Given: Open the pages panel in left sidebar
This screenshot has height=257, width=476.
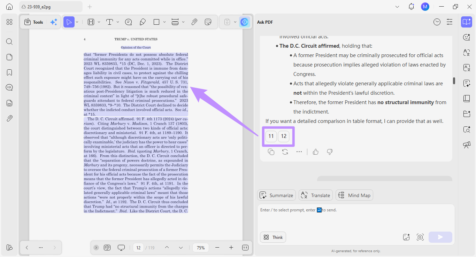Looking at the screenshot, I should click(x=9, y=57).
